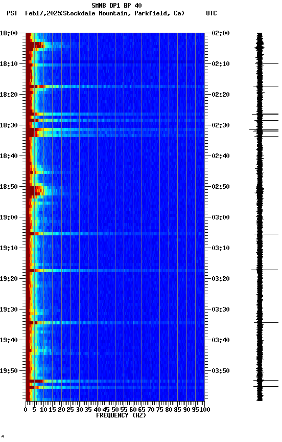
Task: Click the 15 Hz frequency axis label
Action: pos(52,410)
